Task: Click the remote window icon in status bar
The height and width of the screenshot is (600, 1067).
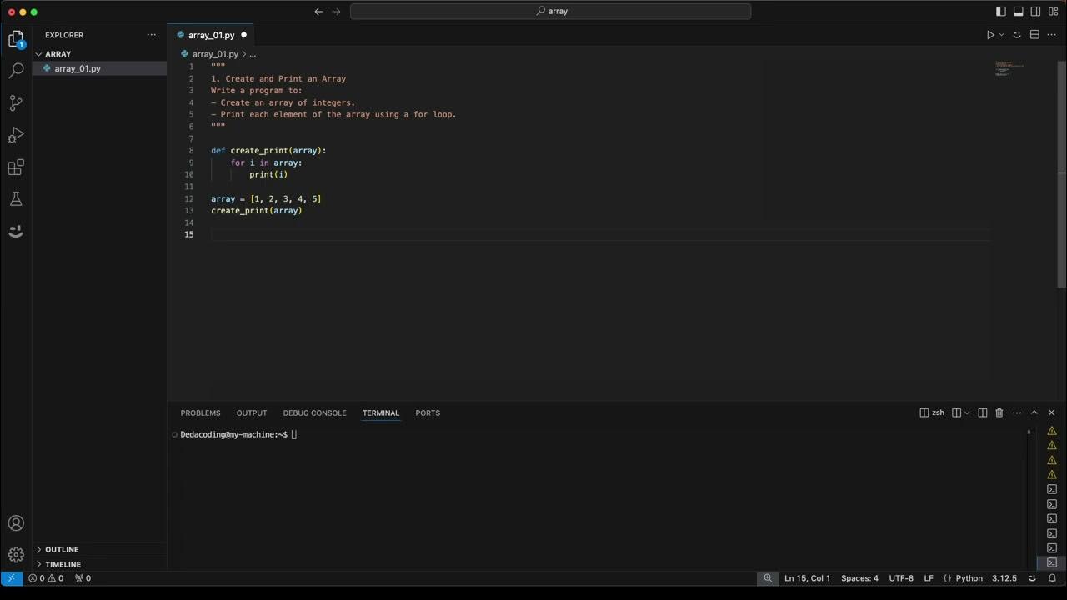Action: pos(11,578)
